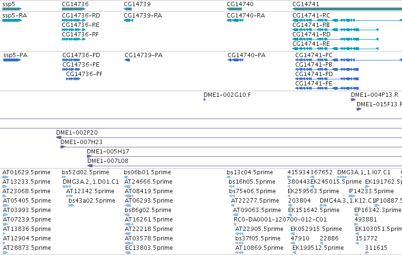Open protein CG14741-PC

tap(314, 55)
